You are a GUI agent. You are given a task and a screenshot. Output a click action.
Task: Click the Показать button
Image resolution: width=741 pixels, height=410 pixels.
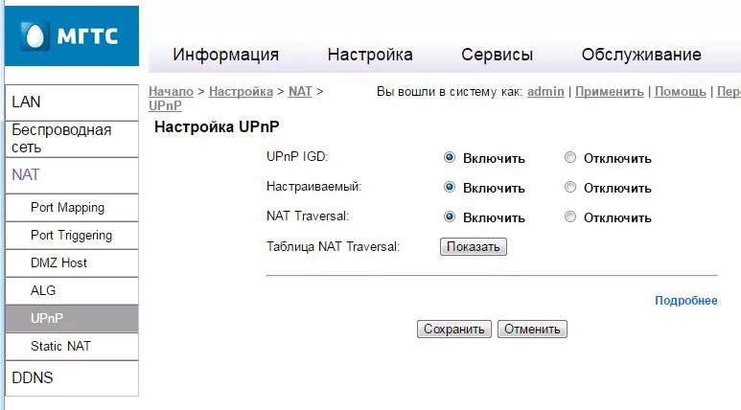pyautogui.click(x=473, y=246)
